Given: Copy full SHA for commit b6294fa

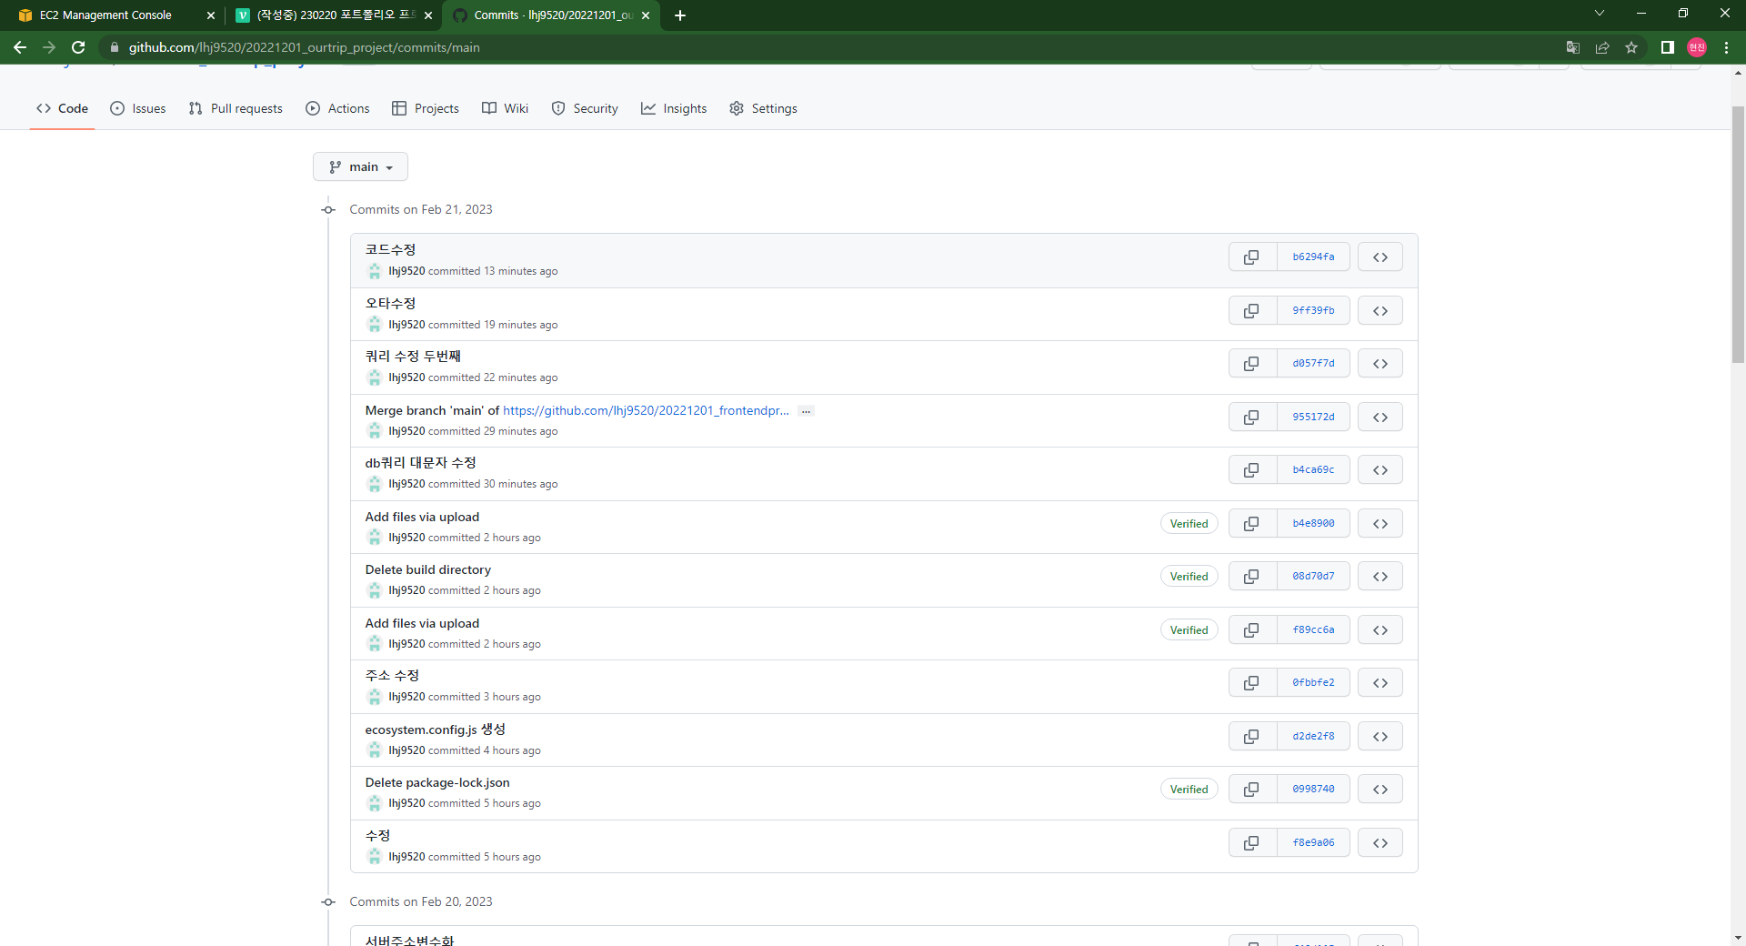Looking at the screenshot, I should point(1252,257).
